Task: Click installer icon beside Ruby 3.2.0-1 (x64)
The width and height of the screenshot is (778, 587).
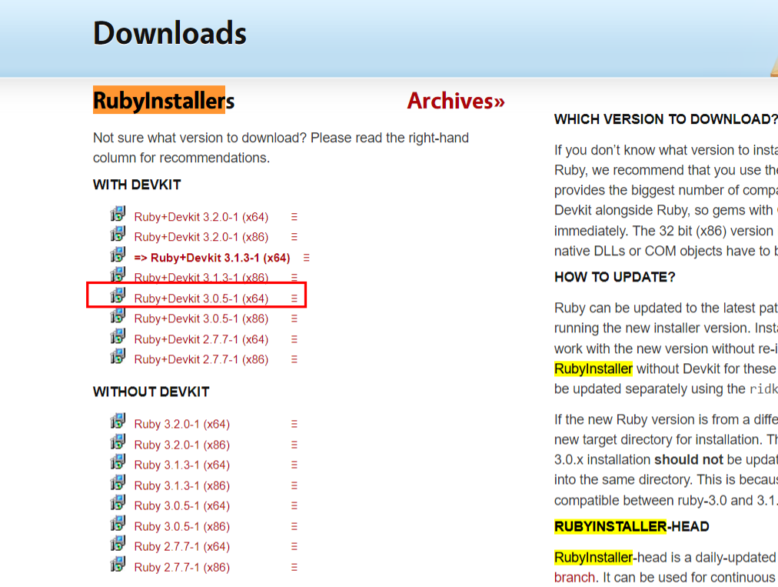Action: click(118, 422)
